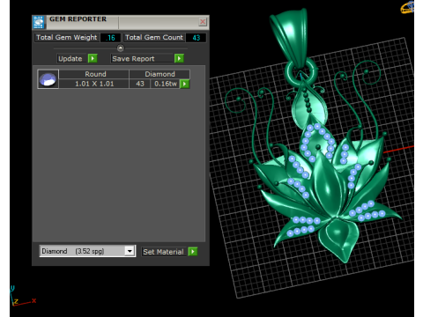Viewport: 423px width, 317px height.
Task: Click the Set Material button label
Action: [x=163, y=252]
